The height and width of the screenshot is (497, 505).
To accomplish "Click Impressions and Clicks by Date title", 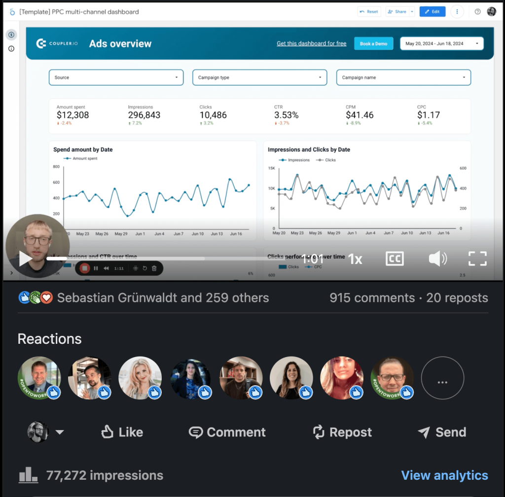I will pyautogui.click(x=309, y=149).
